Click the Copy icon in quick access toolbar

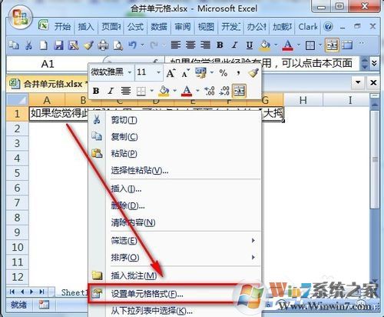(14, 45)
